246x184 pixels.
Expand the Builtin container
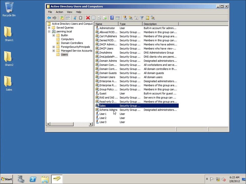coord(54,35)
